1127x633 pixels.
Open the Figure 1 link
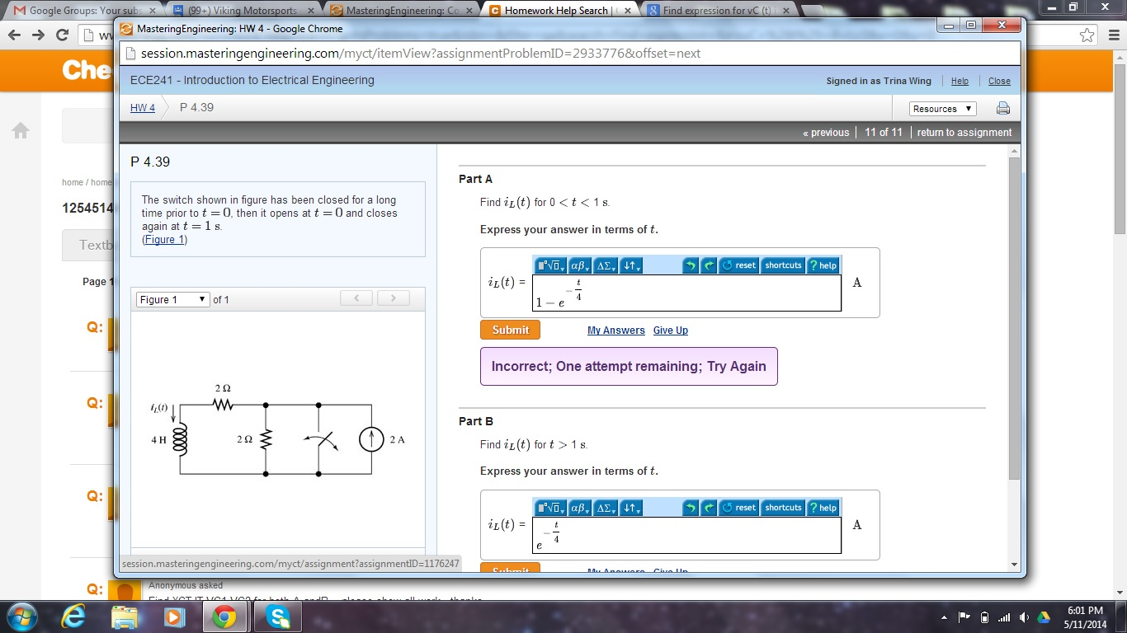165,240
